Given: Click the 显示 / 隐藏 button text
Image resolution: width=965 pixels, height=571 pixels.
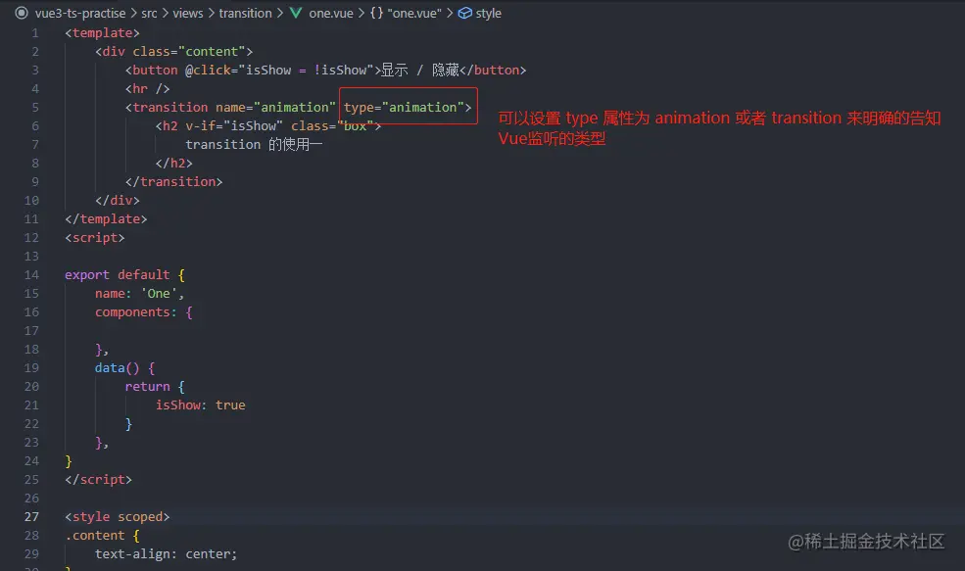Looking at the screenshot, I should coord(420,71).
